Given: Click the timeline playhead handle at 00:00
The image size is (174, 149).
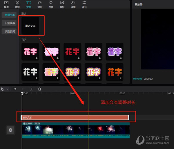Looking at the screenshot, I should [22, 94].
